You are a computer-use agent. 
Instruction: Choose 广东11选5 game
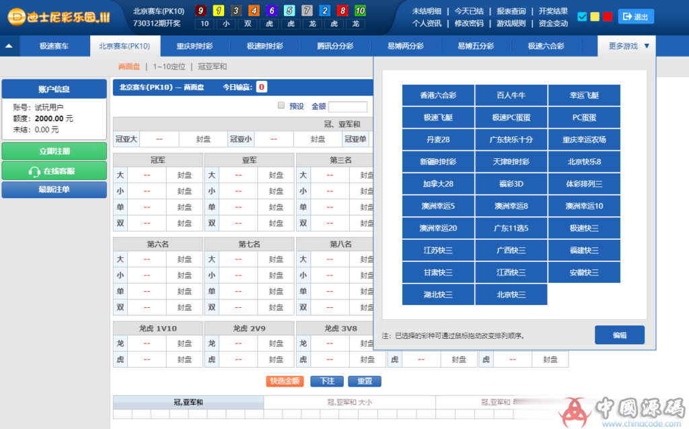[x=511, y=228]
